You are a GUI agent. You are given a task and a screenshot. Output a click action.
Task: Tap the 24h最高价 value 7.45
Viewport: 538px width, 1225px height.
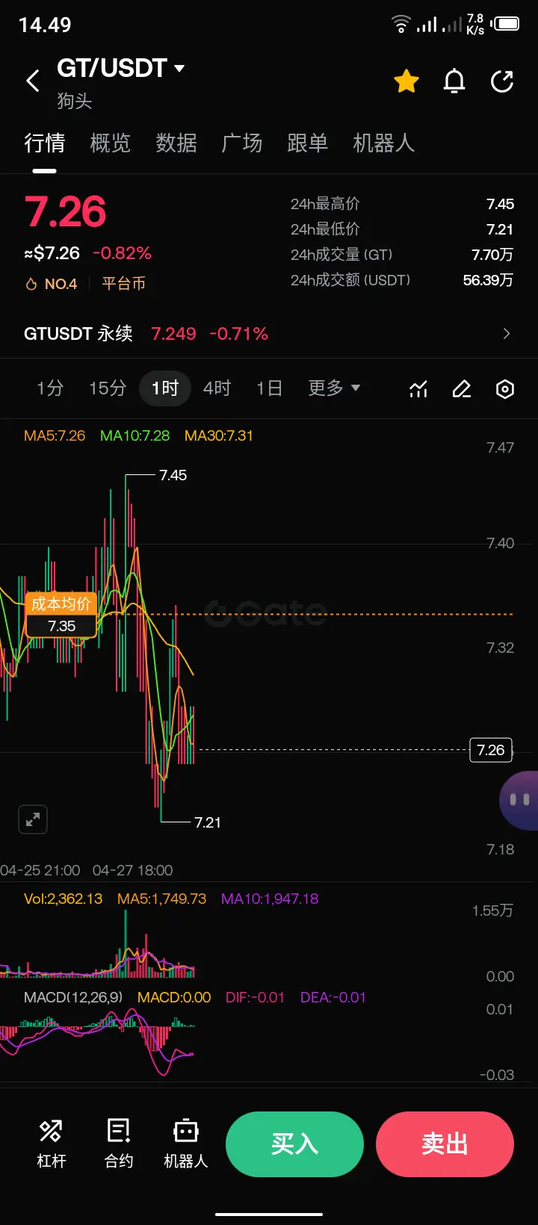point(500,204)
